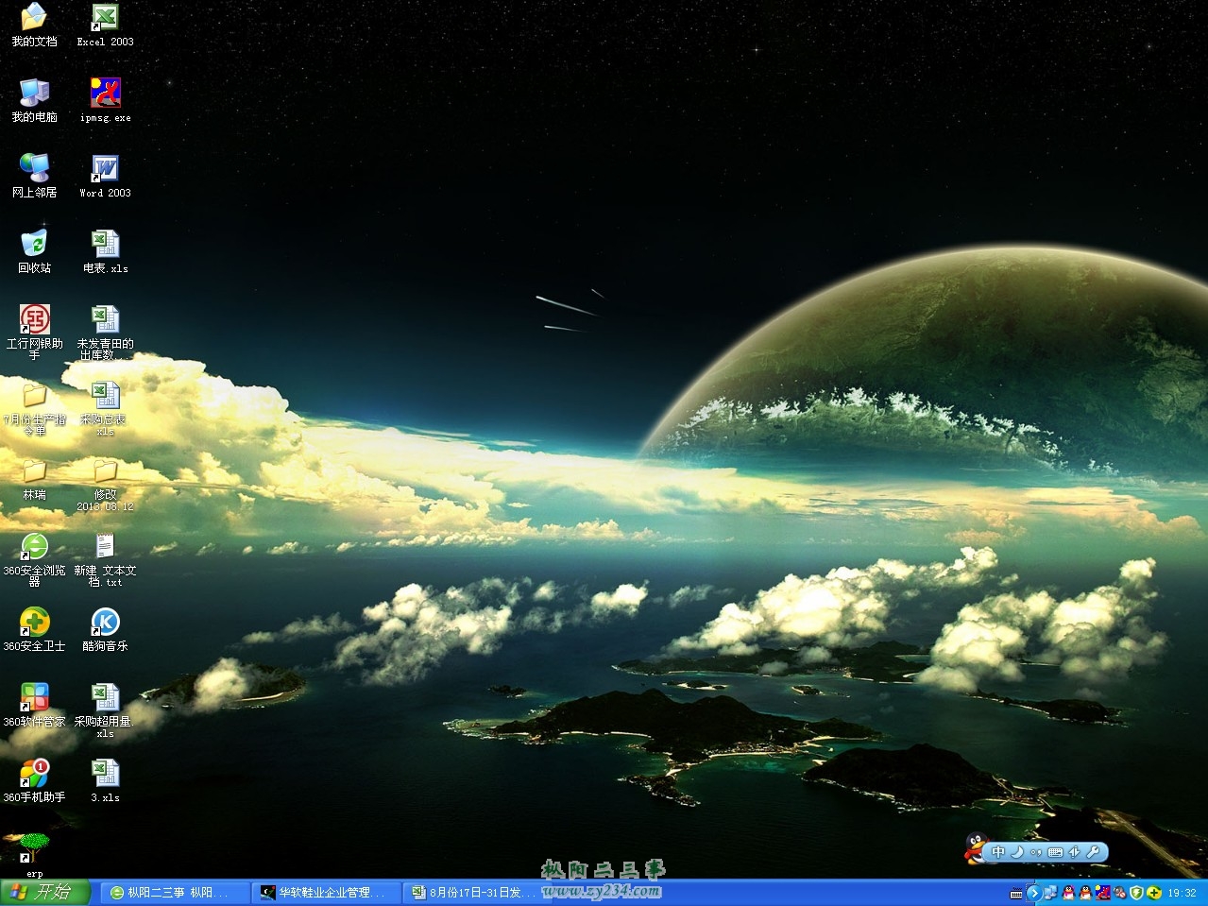Viewport: 1208px width, 906px height.
Task: Click the 19:32 system clock
Action: 1182,893
